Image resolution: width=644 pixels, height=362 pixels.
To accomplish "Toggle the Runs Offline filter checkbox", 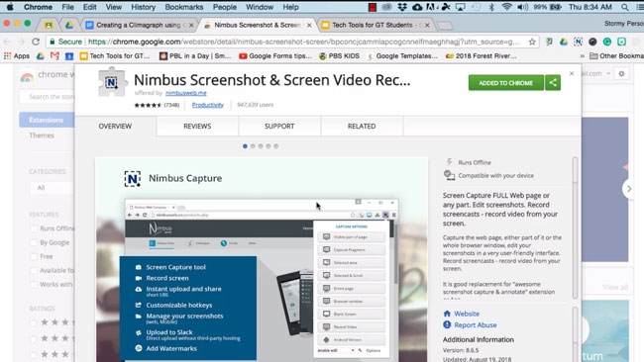I will (34, 228).
